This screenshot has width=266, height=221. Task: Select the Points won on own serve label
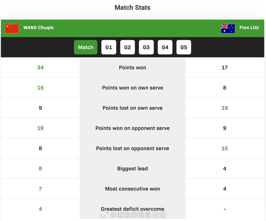[132, 88]
